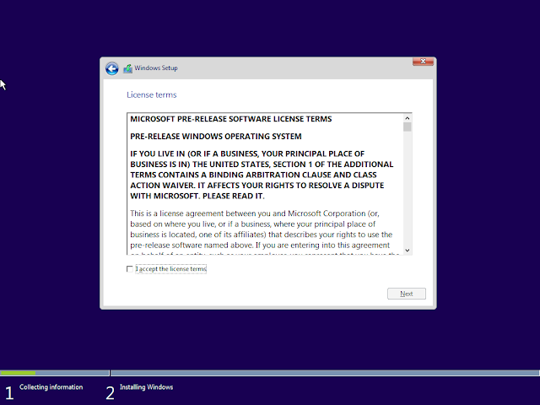Click paragraph starting 'IF YOU LIVE IN'
Image resolution: width=540 pixels, height=405 pixels.
pyautogui.click(x=262, y=175)
